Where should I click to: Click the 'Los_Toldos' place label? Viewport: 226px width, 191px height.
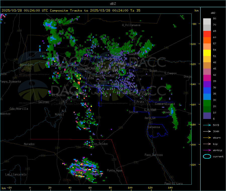(100, 144)
